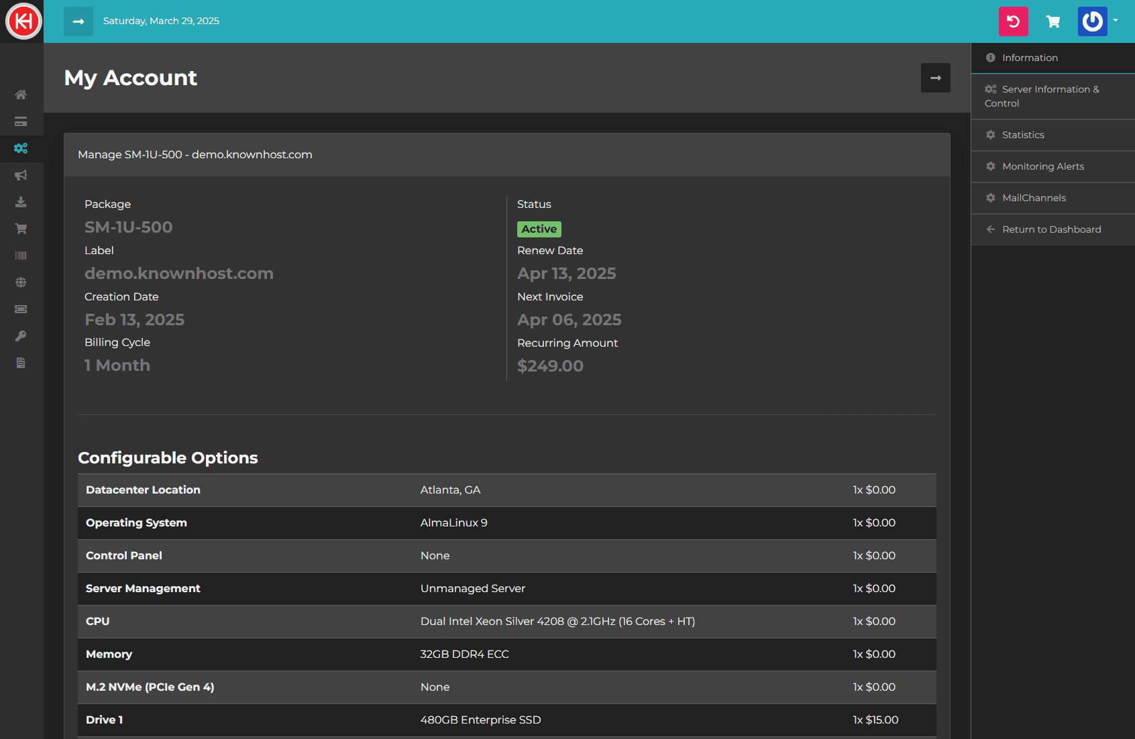Expand the user account dropdown arrow
This screenshot has height=739, width=1135.
(1116, 21)
